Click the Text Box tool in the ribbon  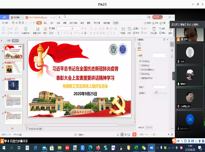[123, 30]
